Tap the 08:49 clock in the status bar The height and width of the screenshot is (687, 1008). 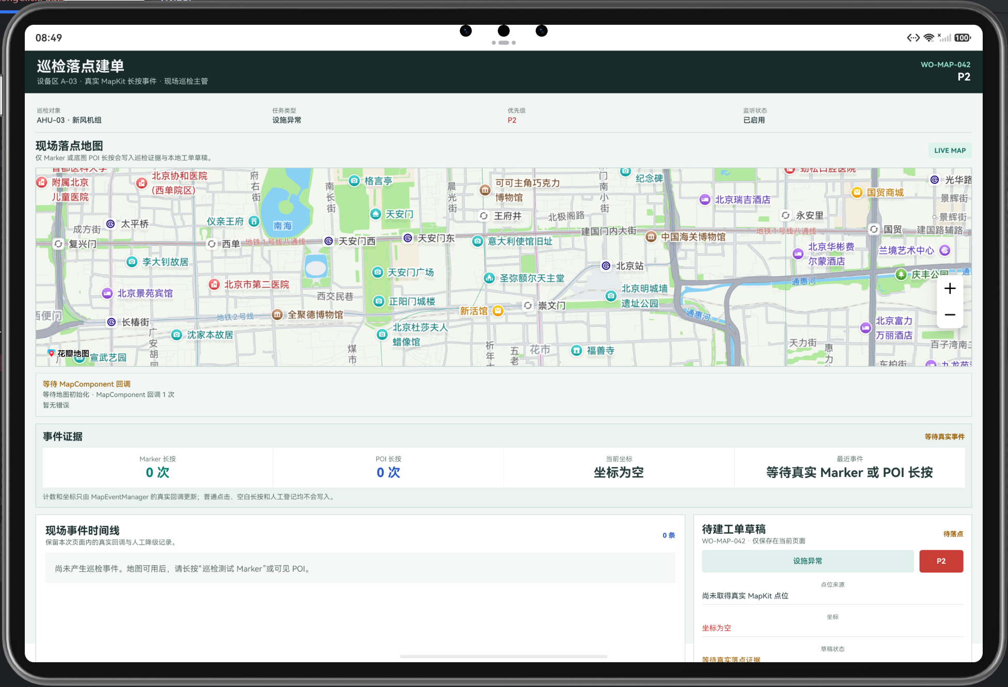pyautogui.click(x=49, y=38)
